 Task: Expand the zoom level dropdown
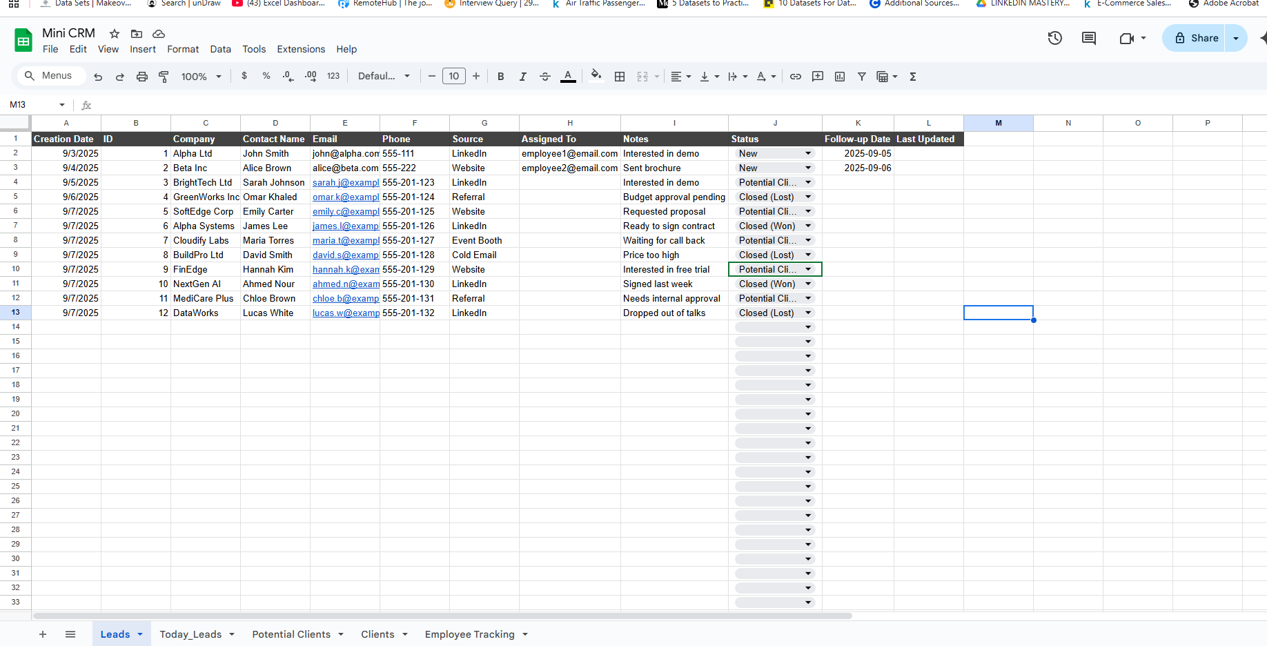[218, 76]
